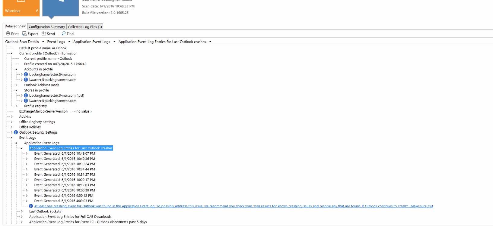Expand the Profile registry node
Screen dimensions: 493x226
pyautogui.click(x=17, y=106)
